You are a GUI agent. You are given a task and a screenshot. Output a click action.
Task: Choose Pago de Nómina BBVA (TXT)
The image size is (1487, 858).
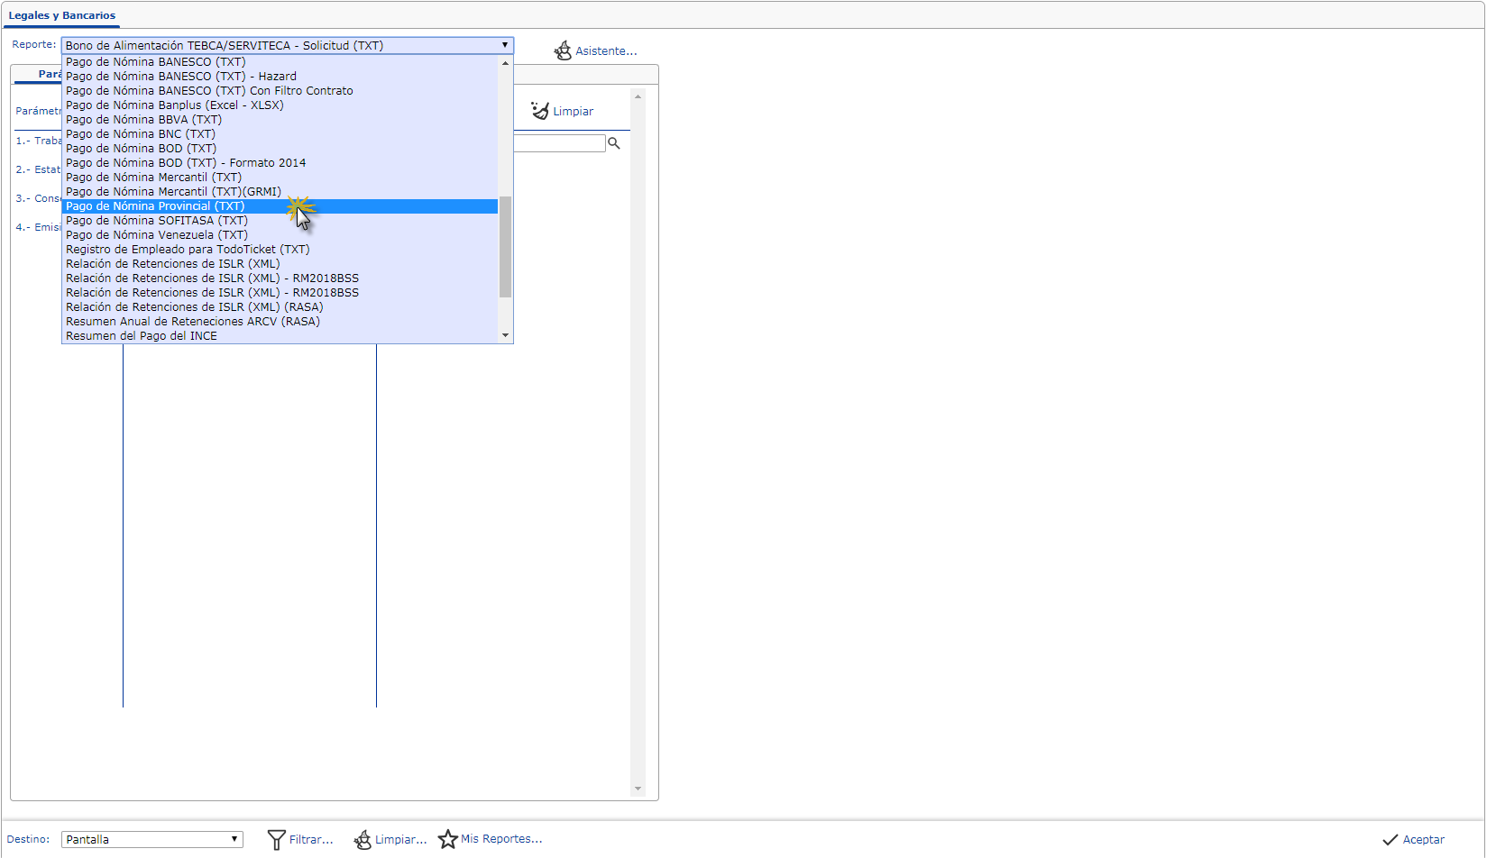[280, 120]
